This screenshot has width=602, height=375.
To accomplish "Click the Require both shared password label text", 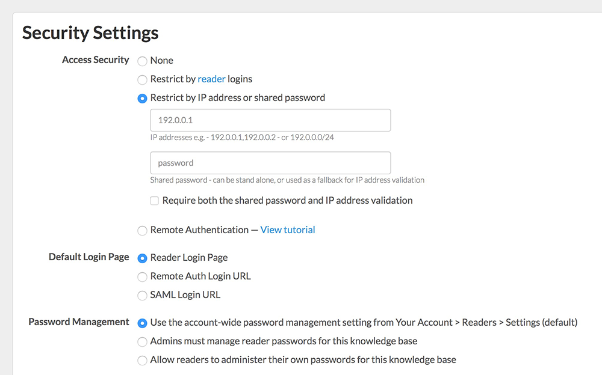I will click(x=287, y=201).
